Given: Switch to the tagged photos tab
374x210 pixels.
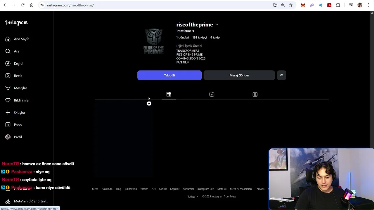Looking at the screenshot, I should [255, 94].
